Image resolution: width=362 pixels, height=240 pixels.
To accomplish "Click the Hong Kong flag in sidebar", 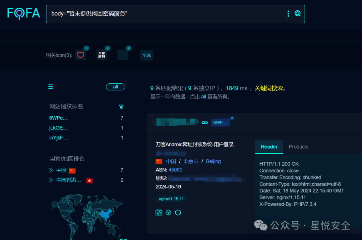I will pyautogui.click(x=89, y=181).
